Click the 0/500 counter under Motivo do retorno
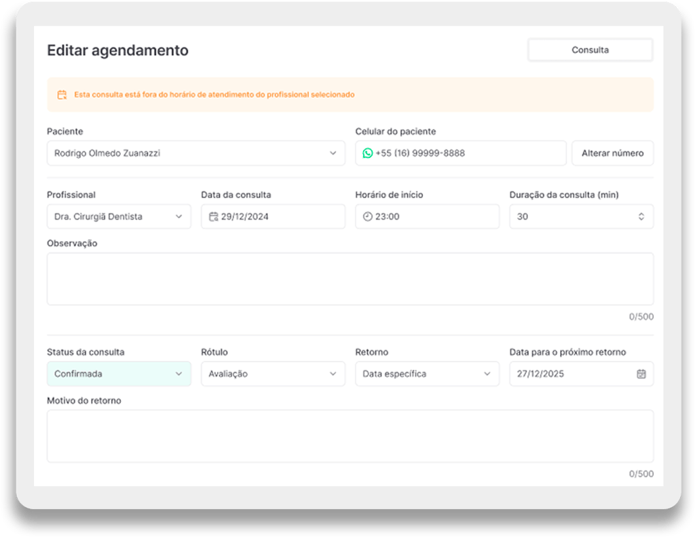This screenshot has height=537, width=695. point(641,474)
